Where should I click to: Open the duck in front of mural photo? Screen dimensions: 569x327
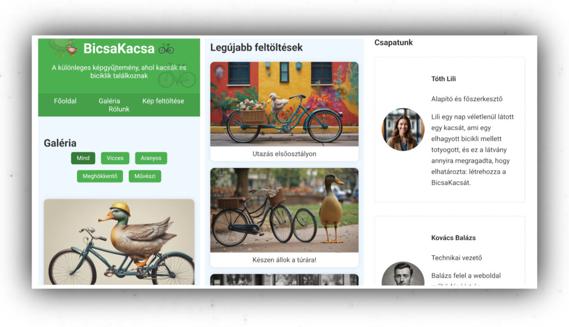[x=284, y=104]
